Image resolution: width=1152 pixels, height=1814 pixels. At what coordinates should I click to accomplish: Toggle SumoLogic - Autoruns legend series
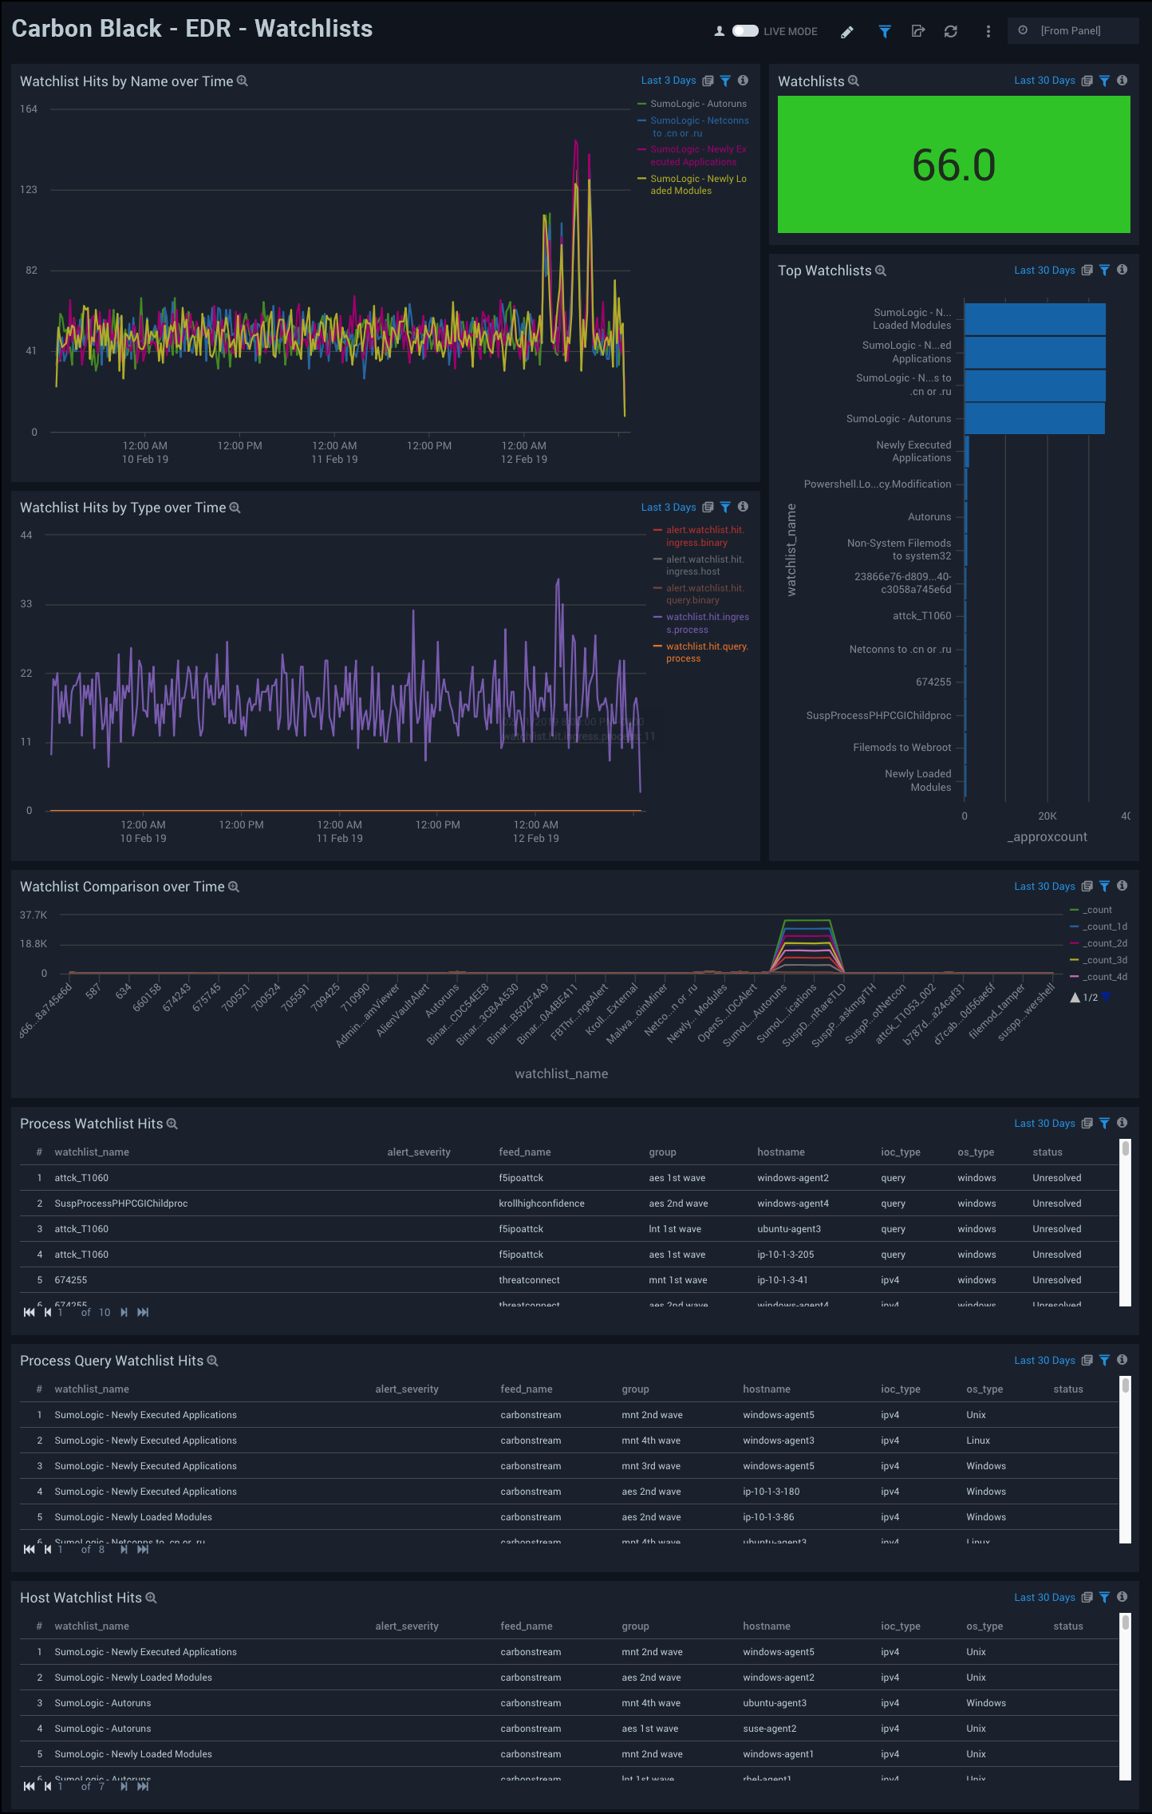pyautogui.click(x=698, y=104)
